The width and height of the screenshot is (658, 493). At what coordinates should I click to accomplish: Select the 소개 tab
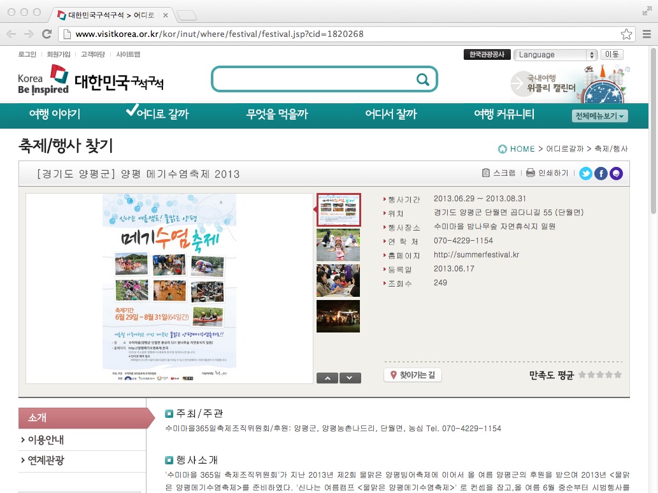[x=87, y=418]
